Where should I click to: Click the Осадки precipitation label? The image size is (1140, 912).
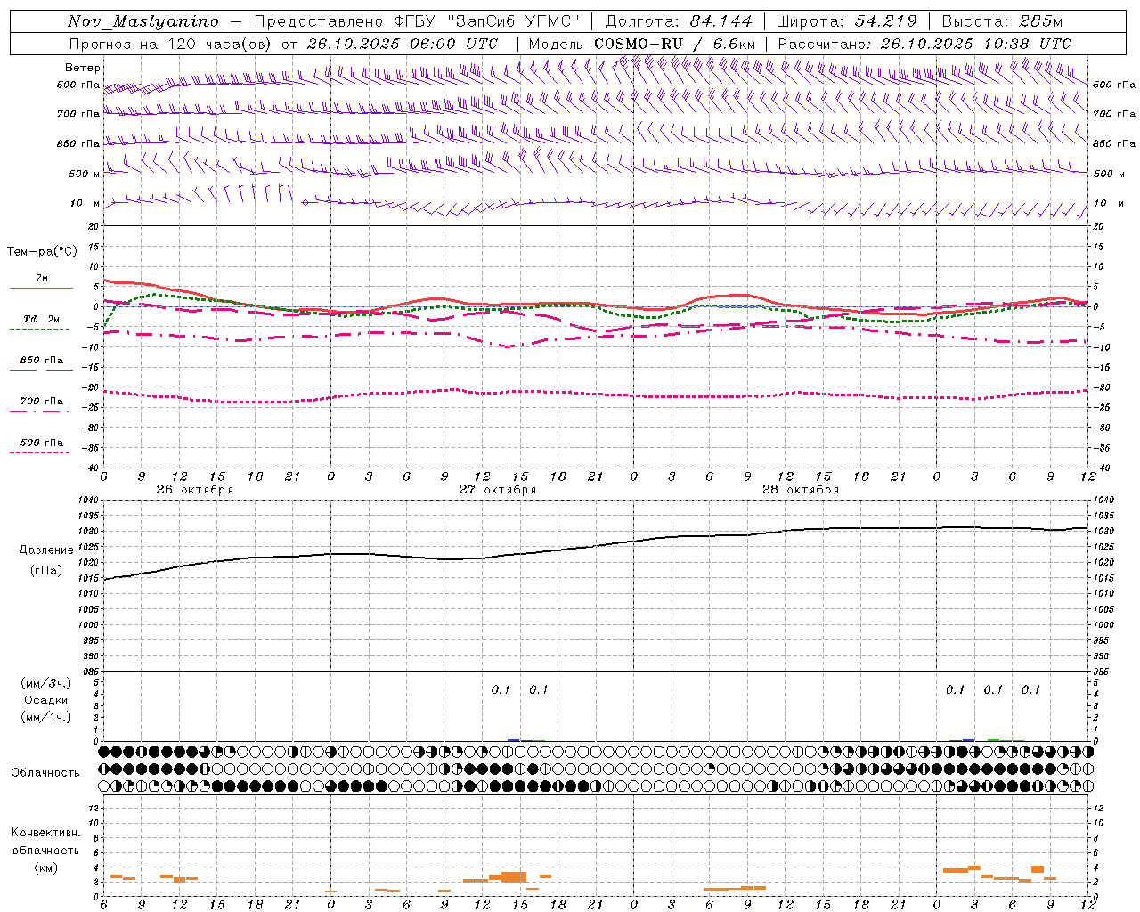46,700
